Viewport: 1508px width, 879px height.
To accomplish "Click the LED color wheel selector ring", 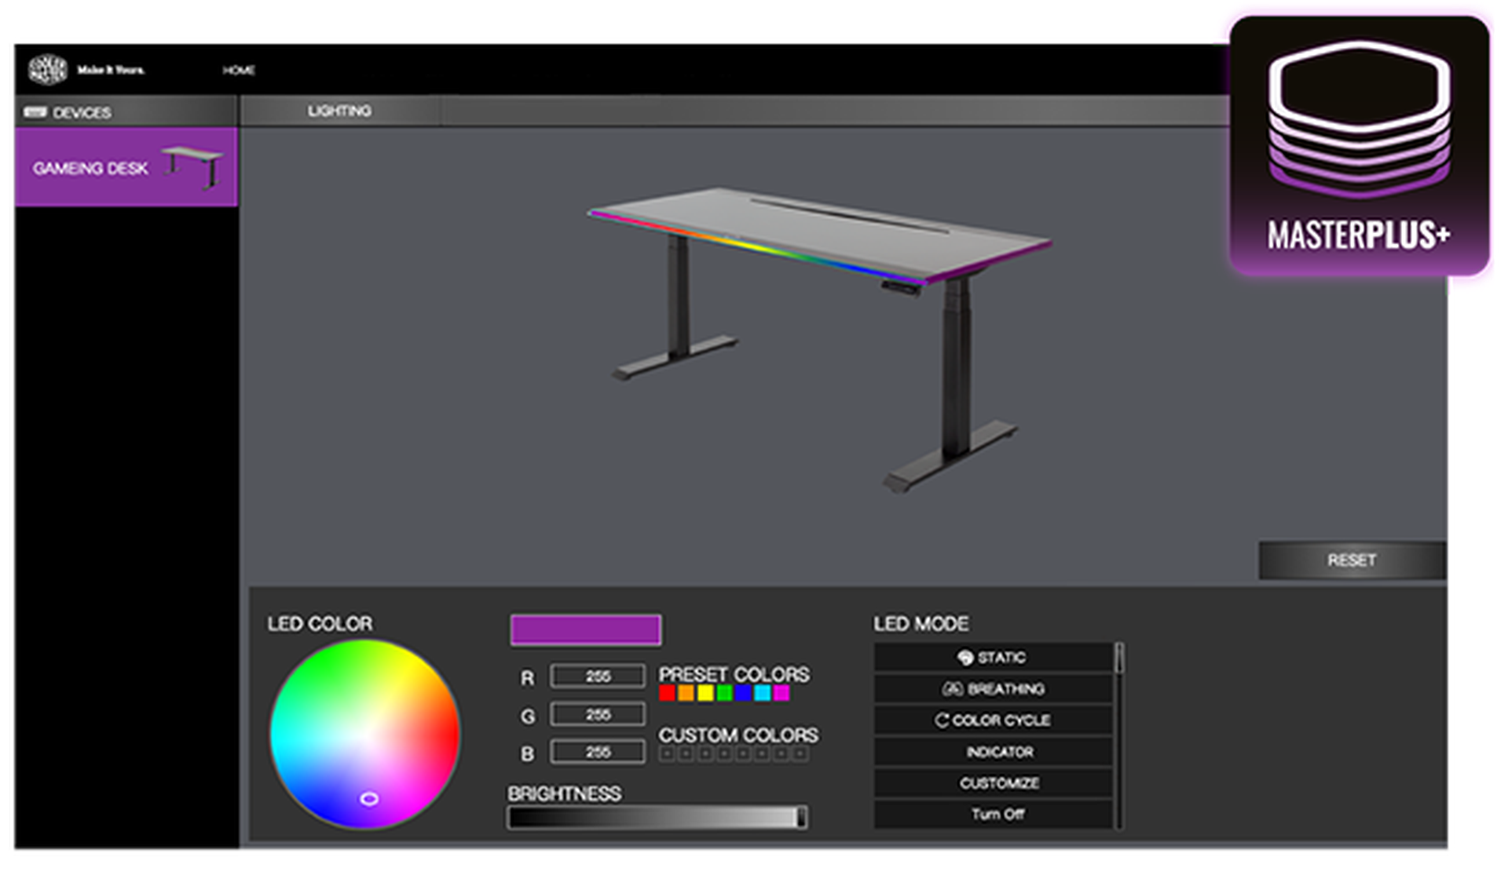I will [x=369, y=798].
